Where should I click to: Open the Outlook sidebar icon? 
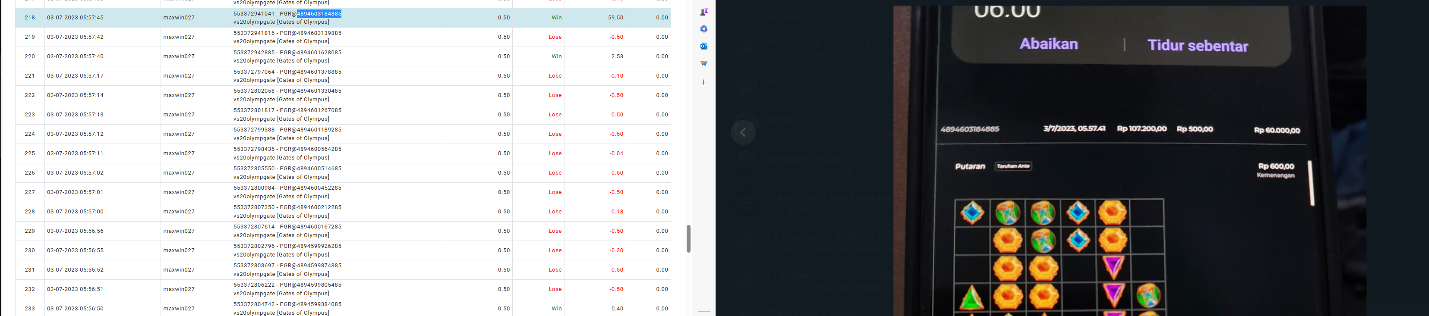coord(703,46)
